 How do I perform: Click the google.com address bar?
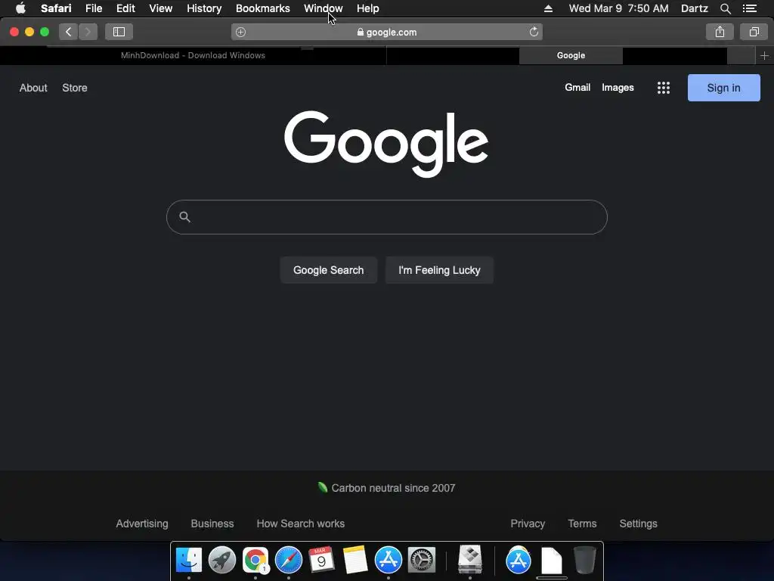tap(387, 32)
